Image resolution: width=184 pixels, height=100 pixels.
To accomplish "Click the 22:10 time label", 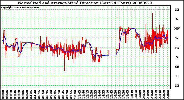I will pyautogui.click(x=155, y=94).
